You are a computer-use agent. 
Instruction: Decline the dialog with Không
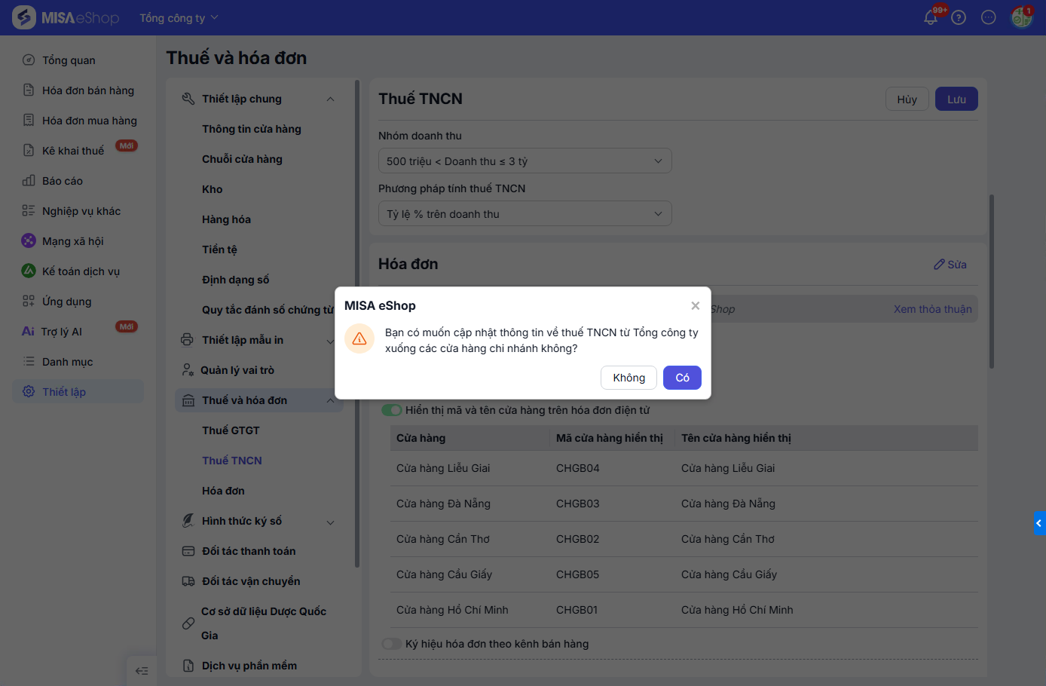[629, 378]
